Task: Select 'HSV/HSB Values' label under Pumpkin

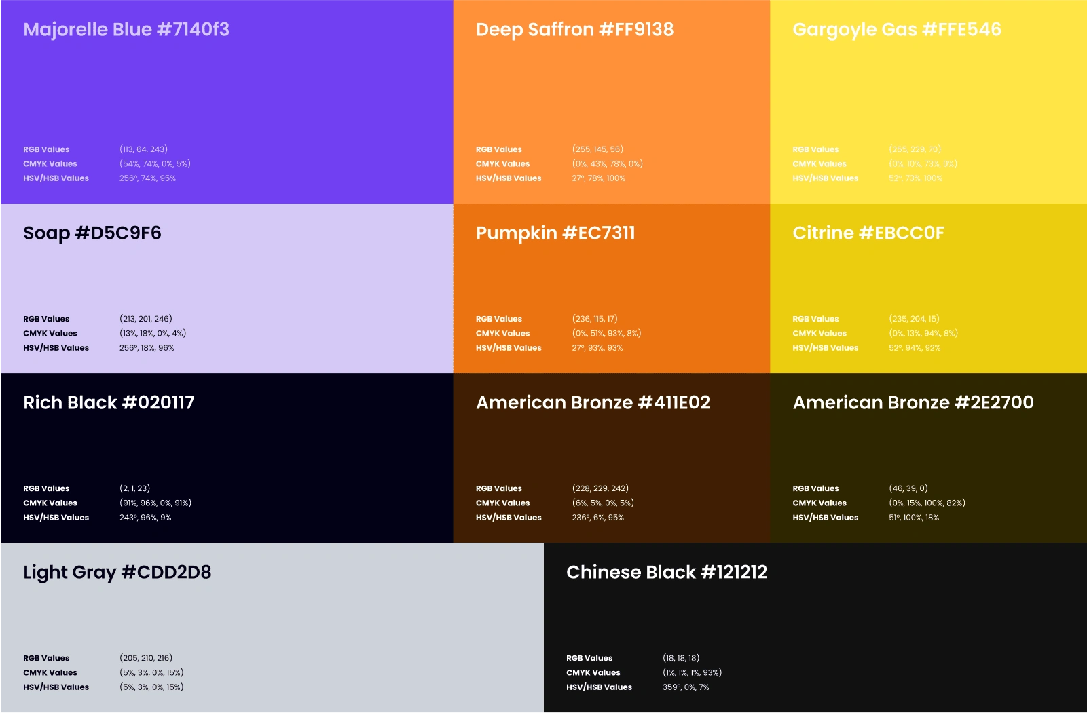Action: pos(509,348)
